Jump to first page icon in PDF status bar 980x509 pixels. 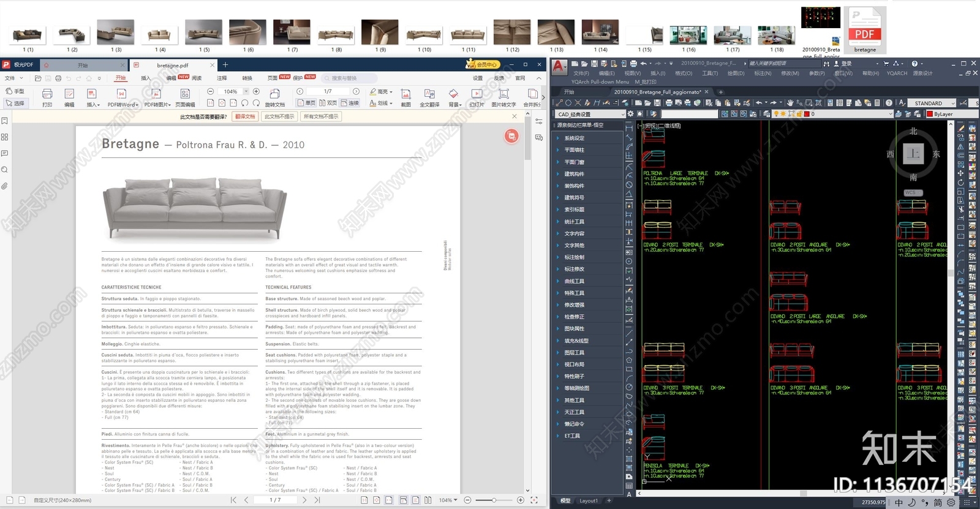[x=233, y=500]
